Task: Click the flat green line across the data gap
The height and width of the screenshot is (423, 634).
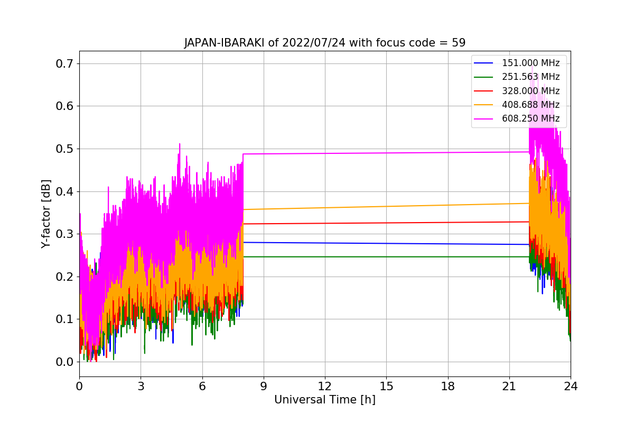Action: 386,256
